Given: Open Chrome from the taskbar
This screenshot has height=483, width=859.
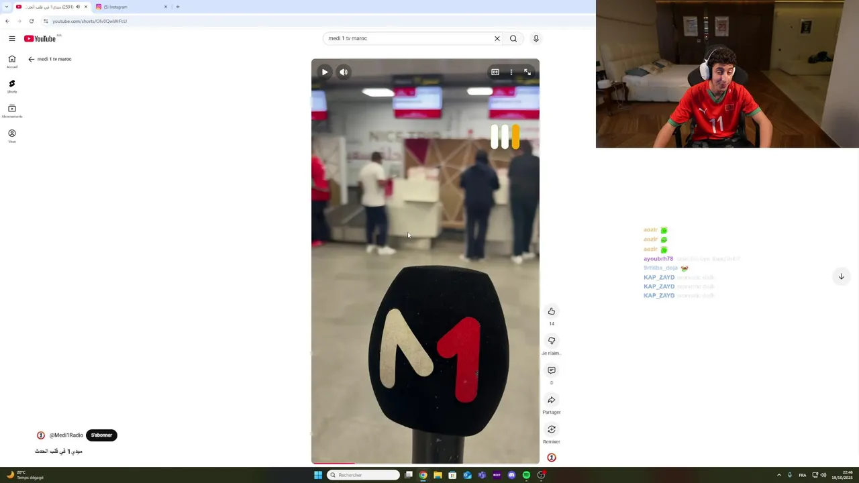Looking at the screenshot, I should pos(423,475).
